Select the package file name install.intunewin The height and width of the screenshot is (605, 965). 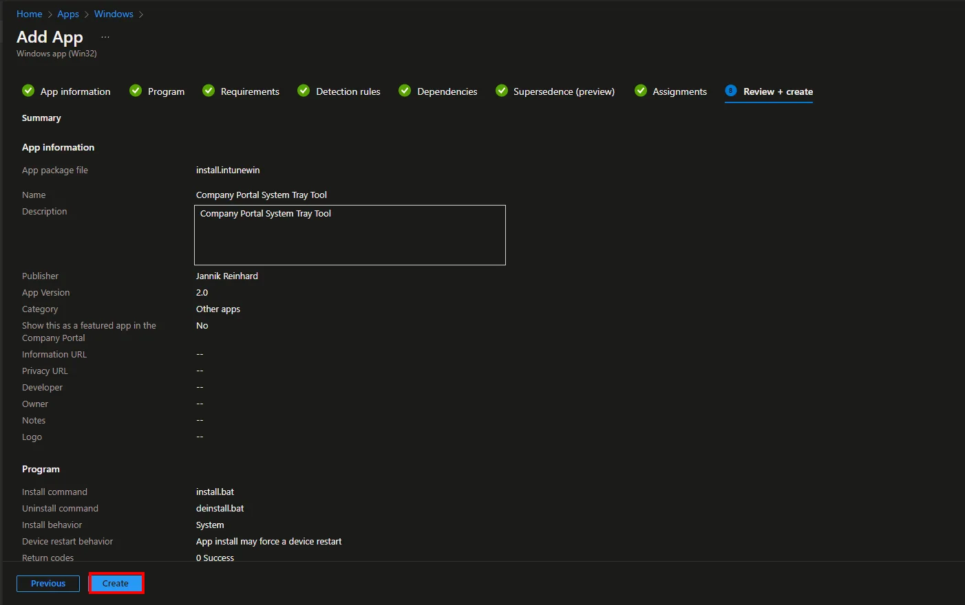228,170
